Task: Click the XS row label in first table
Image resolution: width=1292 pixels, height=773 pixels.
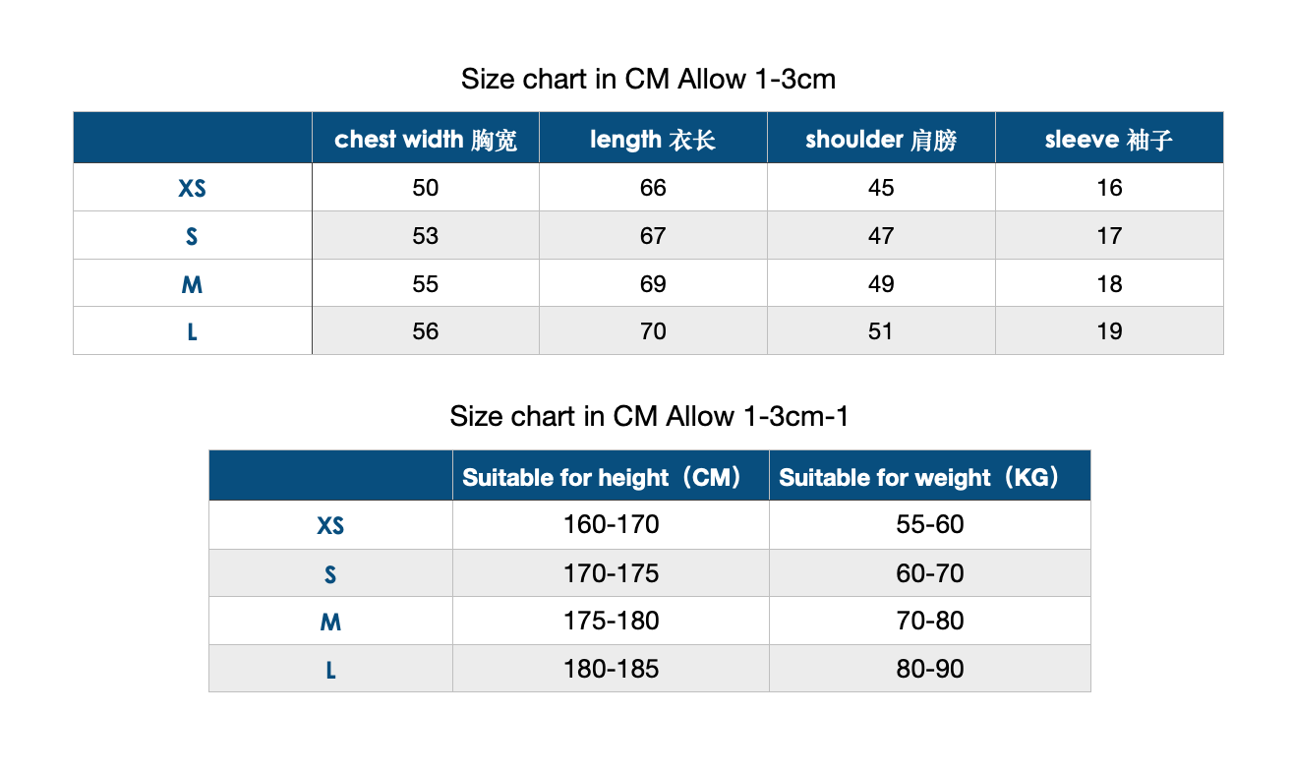Action: click(192, 188)
